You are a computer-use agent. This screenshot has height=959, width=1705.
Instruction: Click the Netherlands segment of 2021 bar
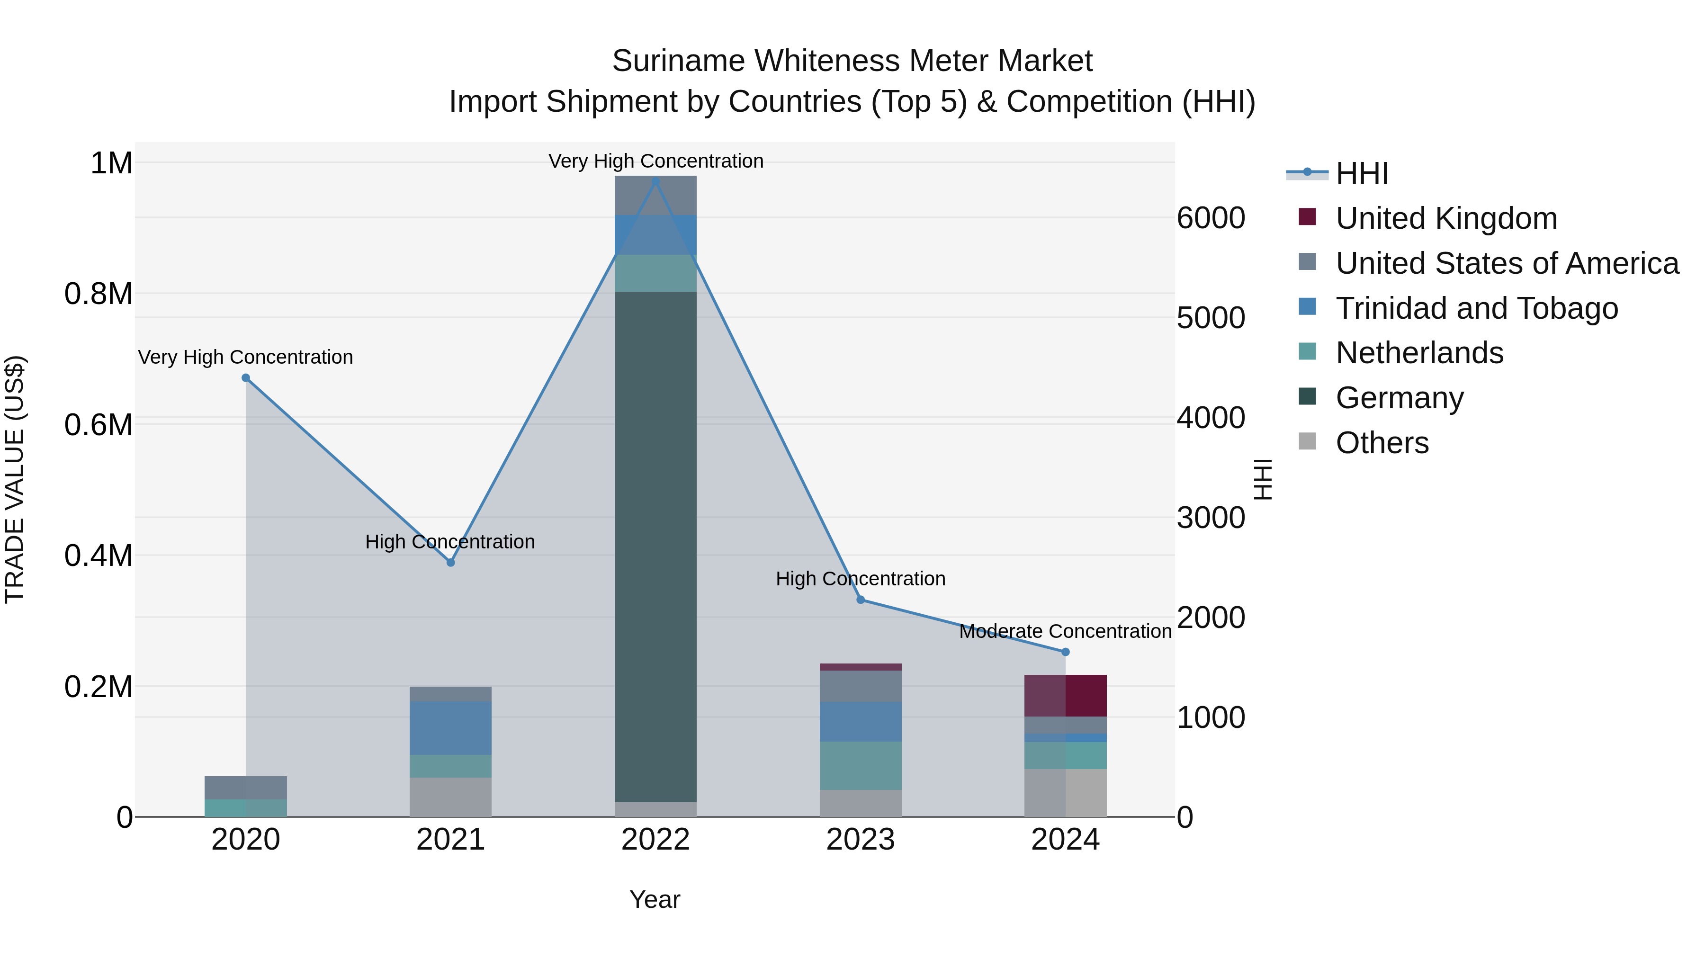click(x=451, y=766)
